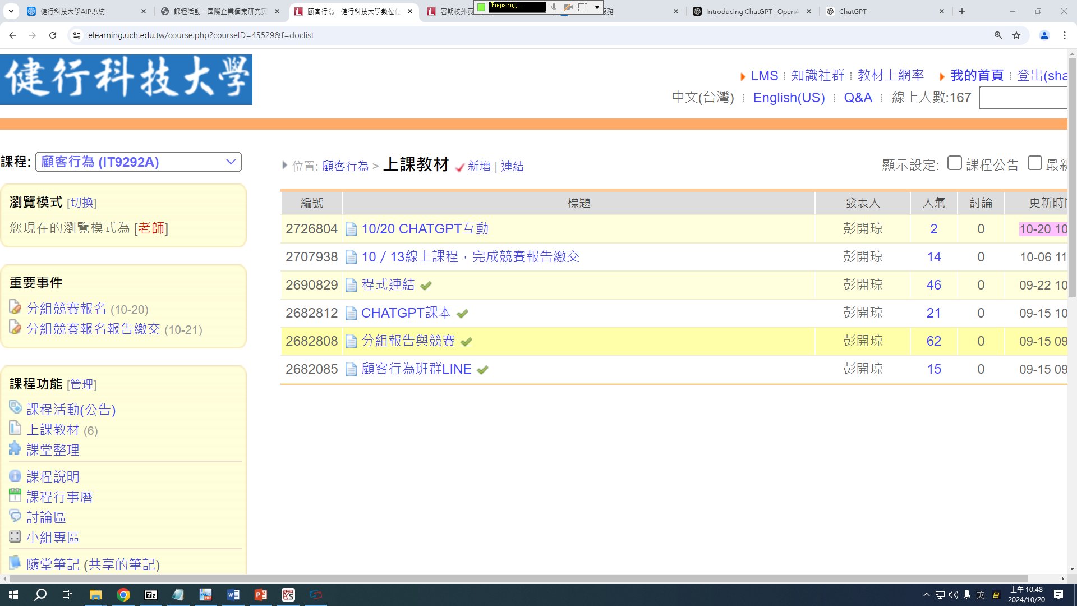The height and width of the screenshot is (606, 1077).
Task: Toggle browser bookmark star for this page
Action: coord(1016,35)
